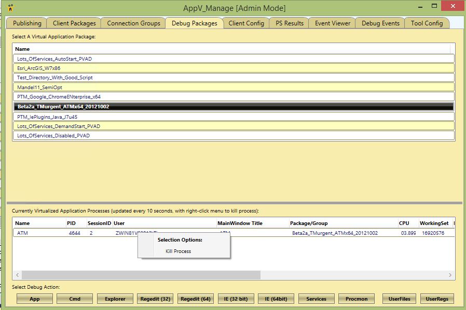Viewport: 466px width, 310px height.
Task: Click the Selection Options header in context menu
Action: point(180,239)
